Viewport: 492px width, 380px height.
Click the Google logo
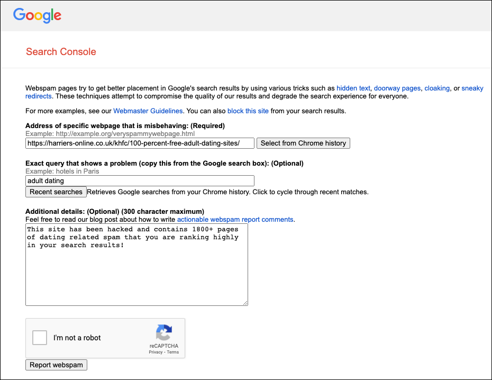[37, 15]
